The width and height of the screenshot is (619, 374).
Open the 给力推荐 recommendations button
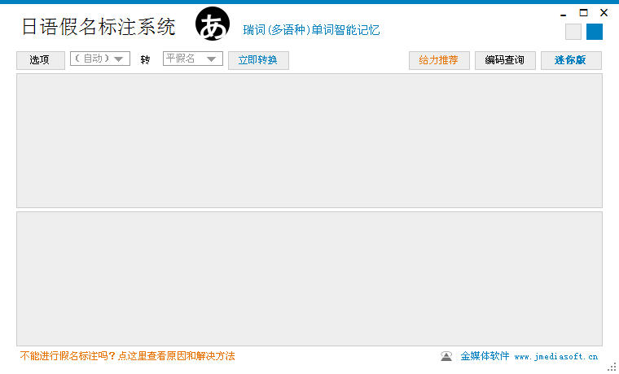[x=439, y=60]
